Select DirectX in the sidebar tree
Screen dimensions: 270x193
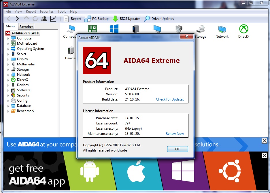22,80
